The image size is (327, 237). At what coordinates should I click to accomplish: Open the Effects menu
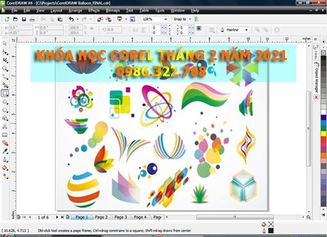point(94,11)
